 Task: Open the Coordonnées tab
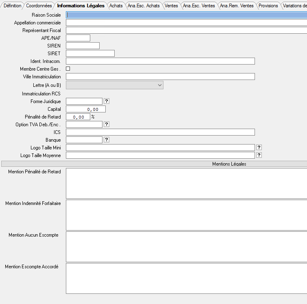[39, 6]
